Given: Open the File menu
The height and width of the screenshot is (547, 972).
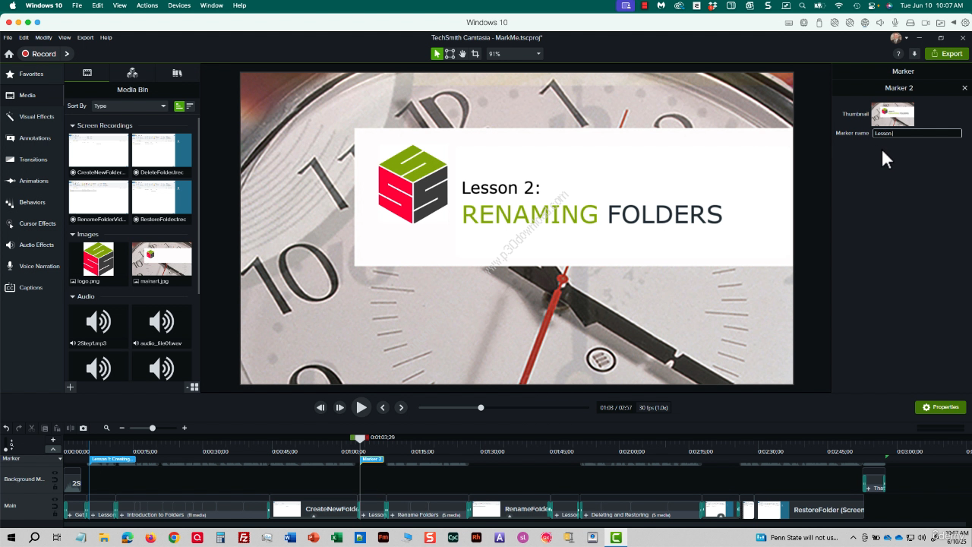Looking at the screenshot, I should (x=8, y=37).
